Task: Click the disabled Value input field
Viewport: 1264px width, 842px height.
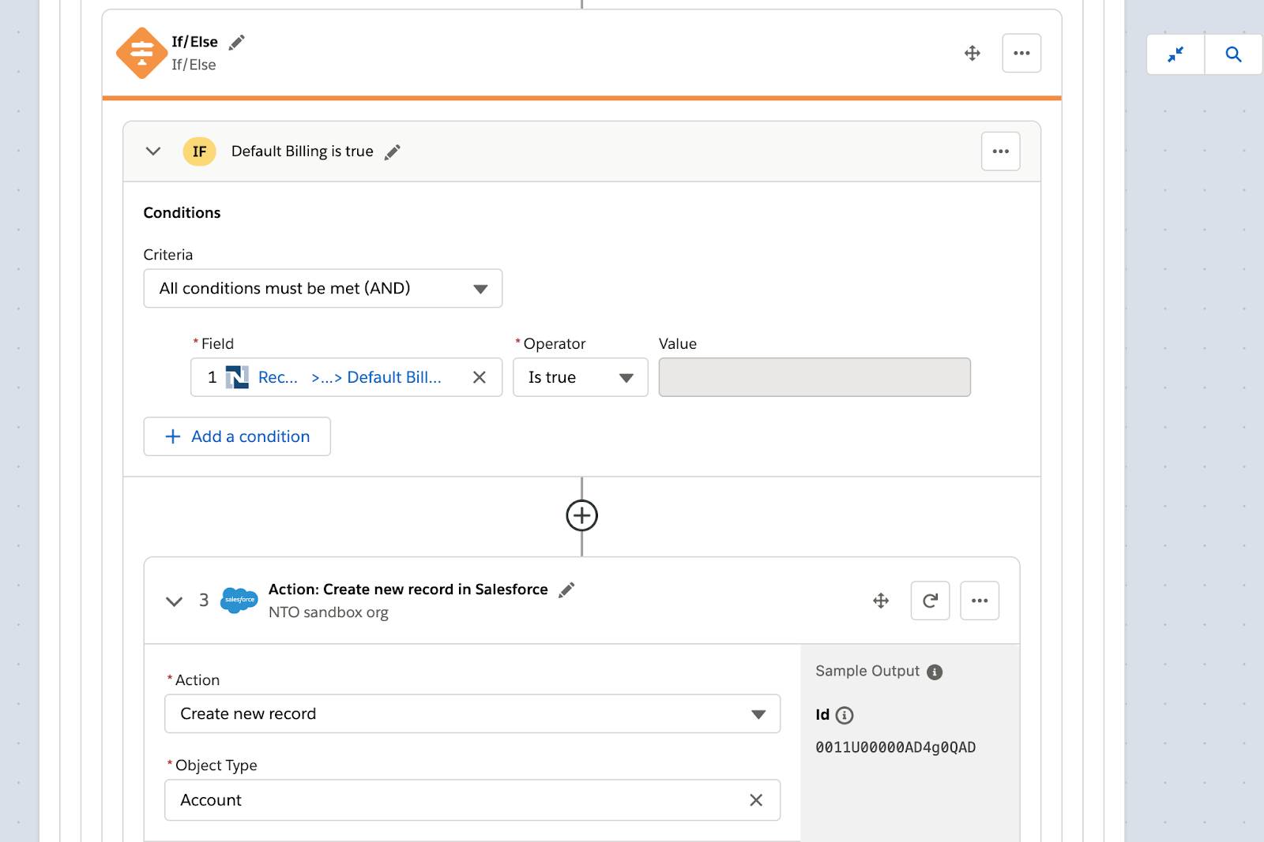Action: coord(814,377)
